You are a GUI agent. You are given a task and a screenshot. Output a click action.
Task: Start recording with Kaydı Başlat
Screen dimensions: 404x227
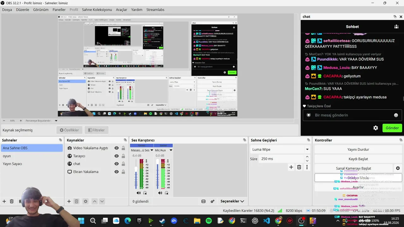click(x=358, y=159)
